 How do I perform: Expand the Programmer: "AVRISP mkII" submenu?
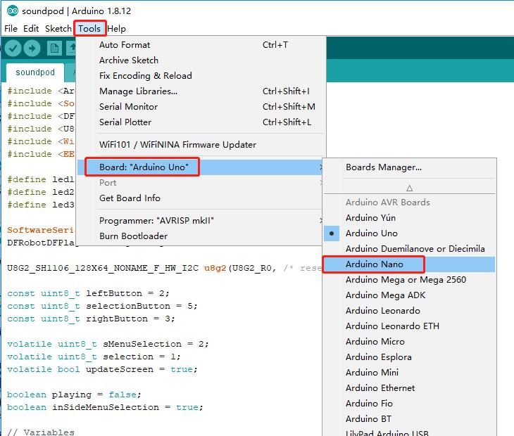[156, 221]
